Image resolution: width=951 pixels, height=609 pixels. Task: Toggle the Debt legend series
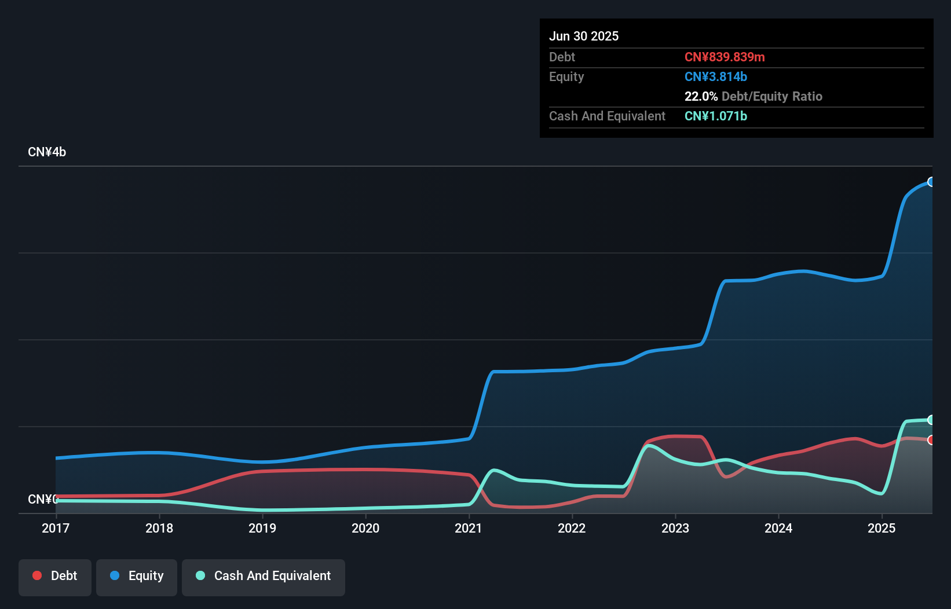55,577
